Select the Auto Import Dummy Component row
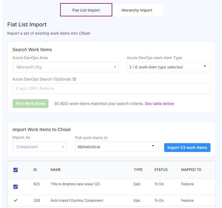 tap(112, 201)
